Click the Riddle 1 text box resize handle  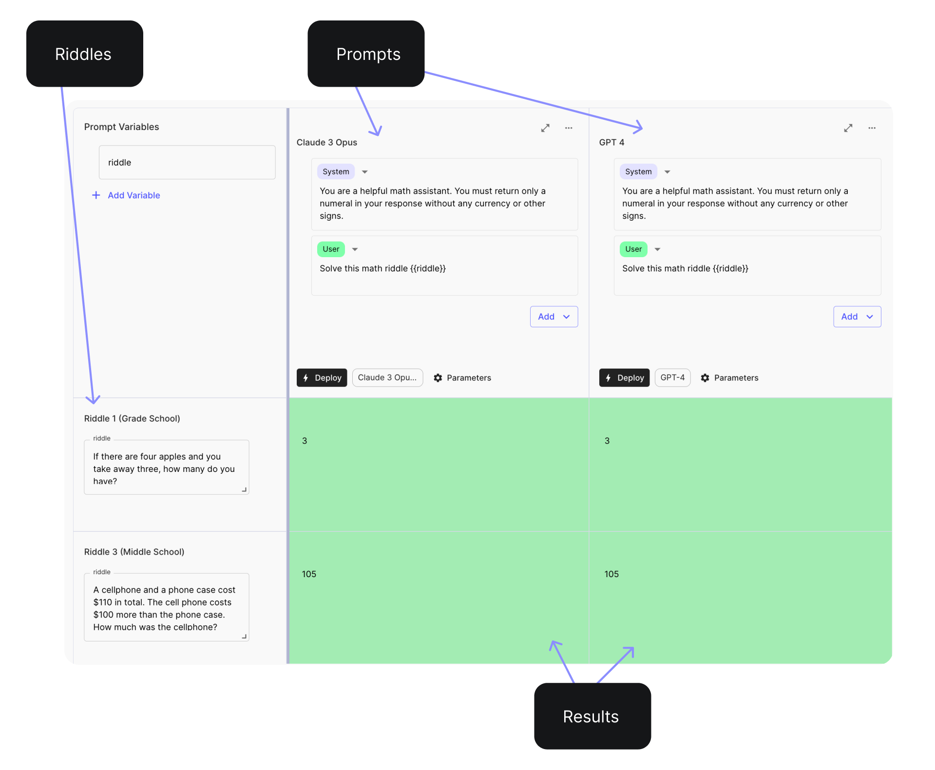click(244, 490)
